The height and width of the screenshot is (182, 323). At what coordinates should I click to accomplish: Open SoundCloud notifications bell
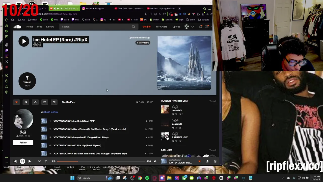point(200,27)
